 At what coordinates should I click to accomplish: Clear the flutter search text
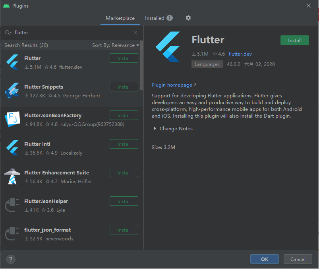coord(135,33)
